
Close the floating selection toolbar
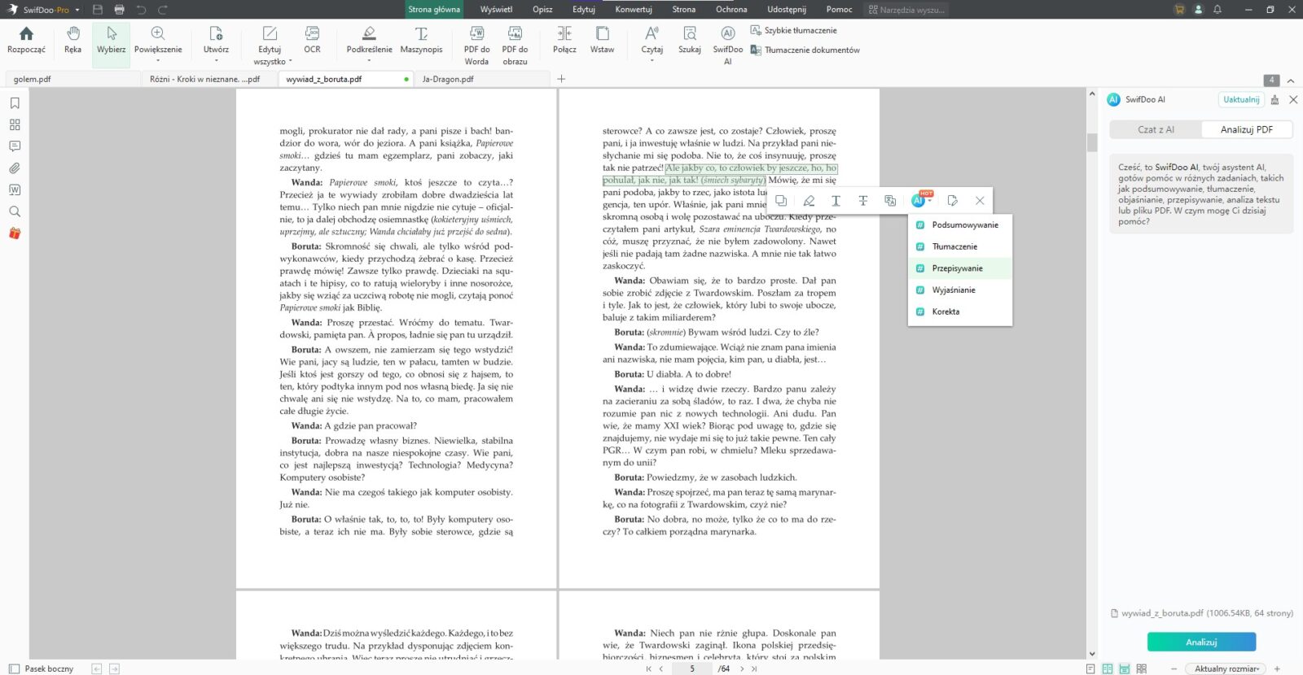[980, 201]
